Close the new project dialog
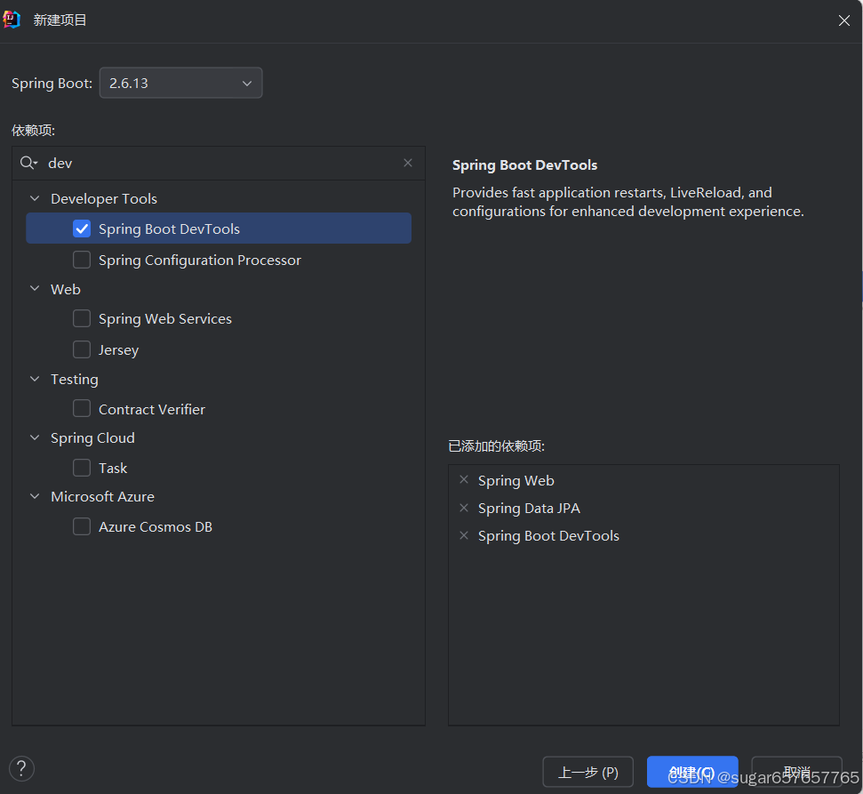 tap(843, 21)
